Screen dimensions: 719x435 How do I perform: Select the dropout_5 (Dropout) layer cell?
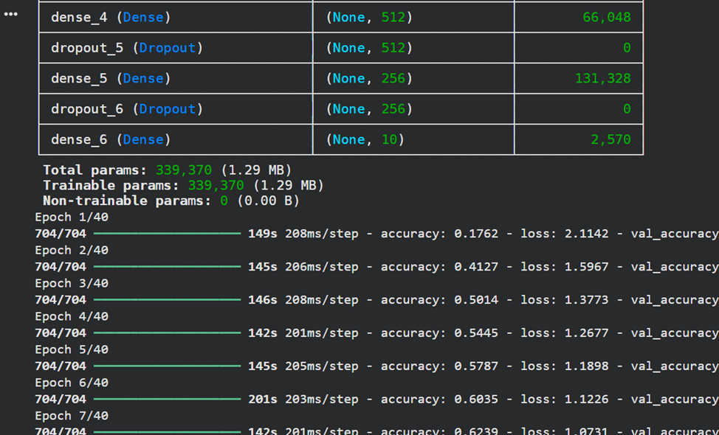[127, 48]
